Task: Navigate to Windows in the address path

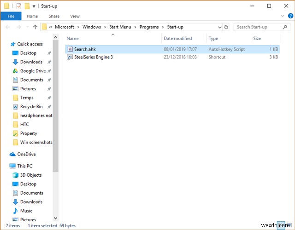Action: pos(92,27)
